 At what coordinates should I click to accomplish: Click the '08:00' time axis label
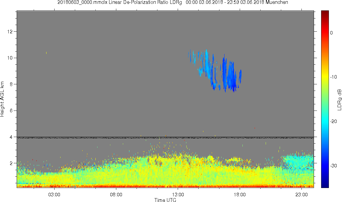pos(116,195)
